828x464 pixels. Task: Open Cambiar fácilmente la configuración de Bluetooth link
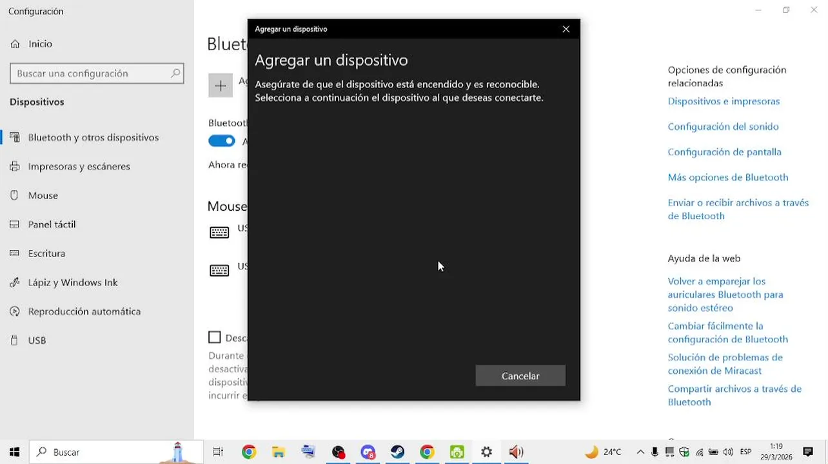coord(727,333)
